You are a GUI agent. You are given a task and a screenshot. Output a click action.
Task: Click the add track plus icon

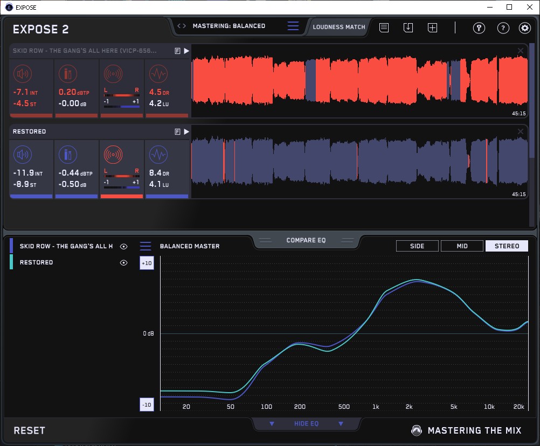[x=432, y=27]
